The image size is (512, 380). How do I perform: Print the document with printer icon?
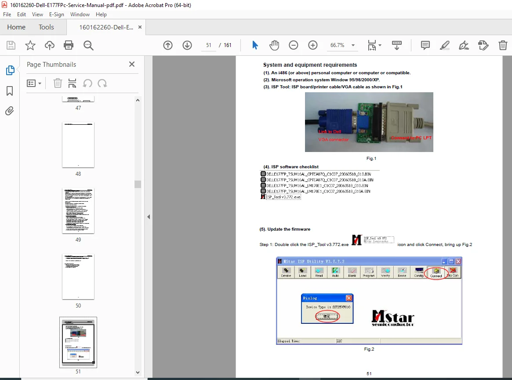click(x=69, y=45)
